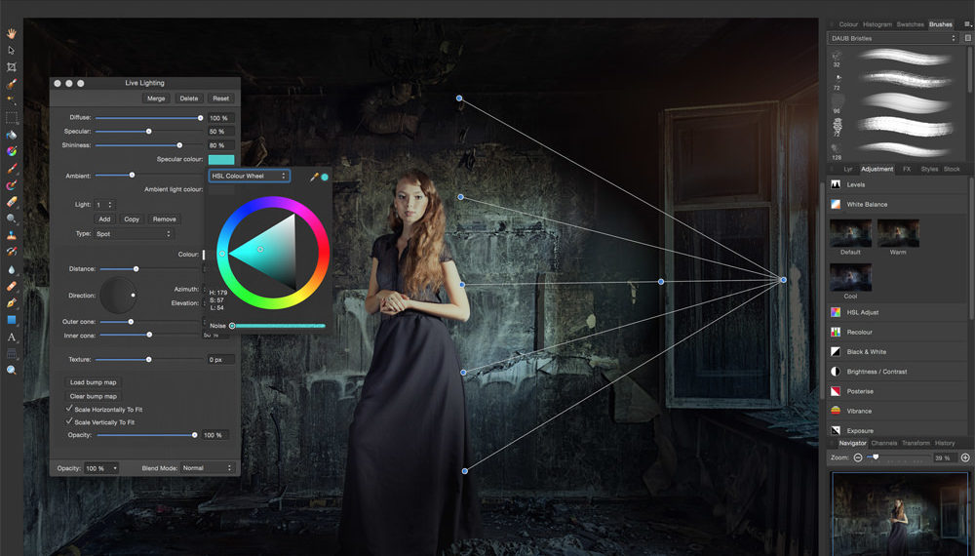
Task: Open the DAUB Bristles brush category dropdown
Action: coord(892,38)
